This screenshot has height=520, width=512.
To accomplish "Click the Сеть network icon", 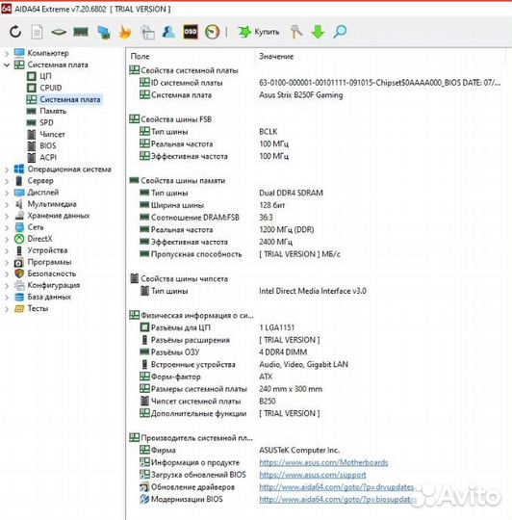I will click(19, 227).
